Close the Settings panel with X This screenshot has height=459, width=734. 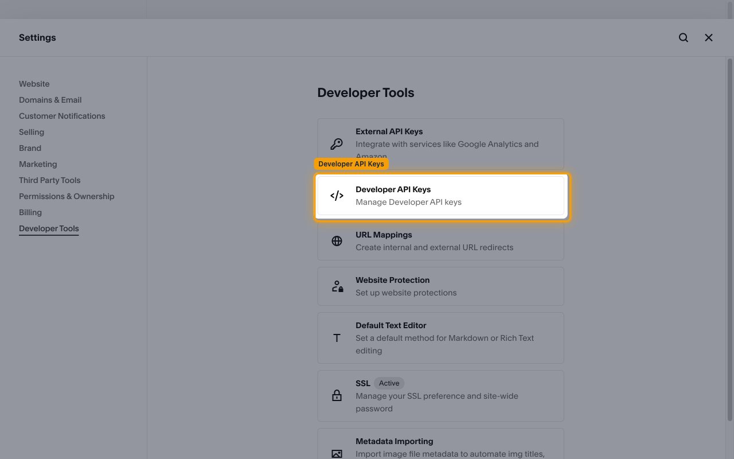point(709,37)
